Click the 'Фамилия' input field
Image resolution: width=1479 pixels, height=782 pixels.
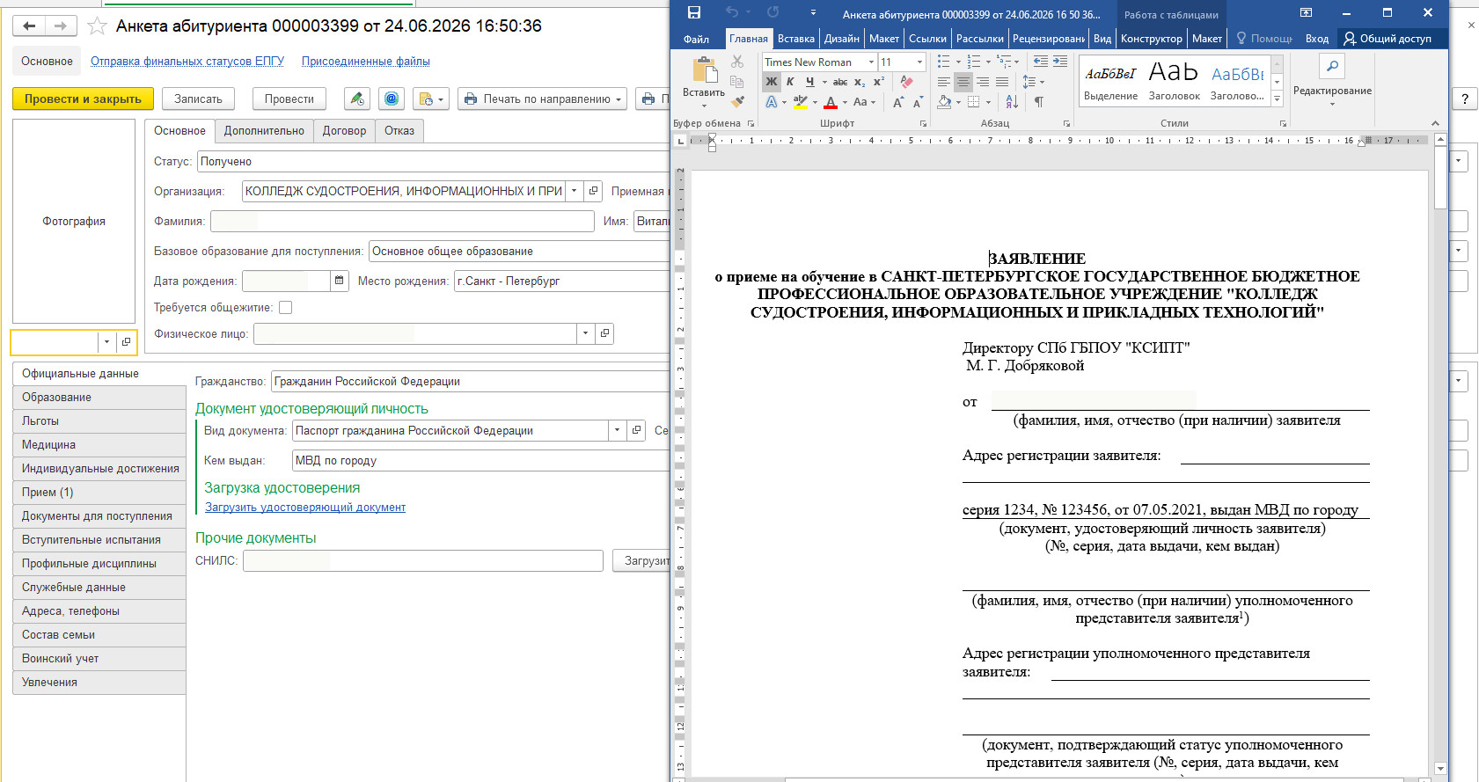pyautogui.click(x=402, y=222)
